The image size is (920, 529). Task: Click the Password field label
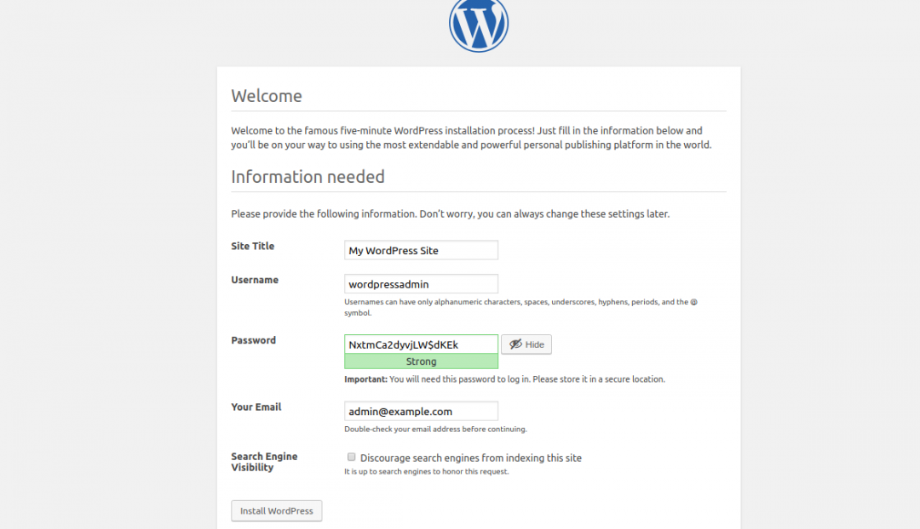click(x=254, y=340)
